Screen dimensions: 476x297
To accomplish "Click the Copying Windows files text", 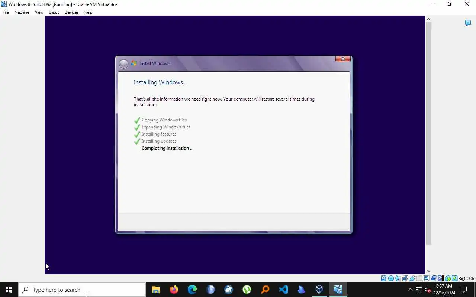I will click(x=164, y=120).
